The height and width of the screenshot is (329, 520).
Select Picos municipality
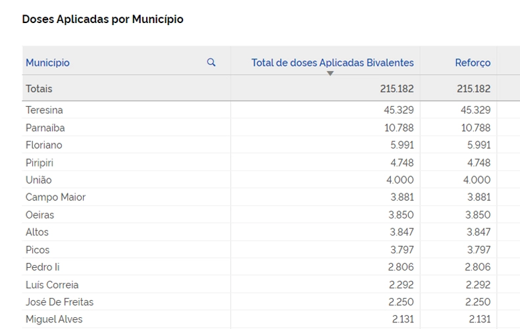tap(38, 250)
